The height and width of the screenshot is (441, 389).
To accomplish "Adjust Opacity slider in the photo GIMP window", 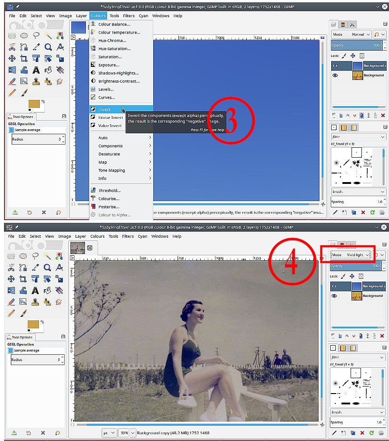I will tap(356, 266).
